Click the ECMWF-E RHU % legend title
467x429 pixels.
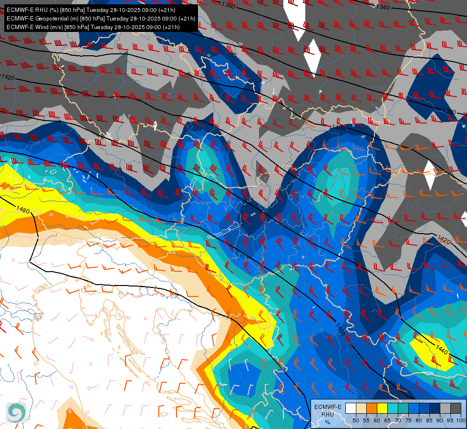pos(328,414)
